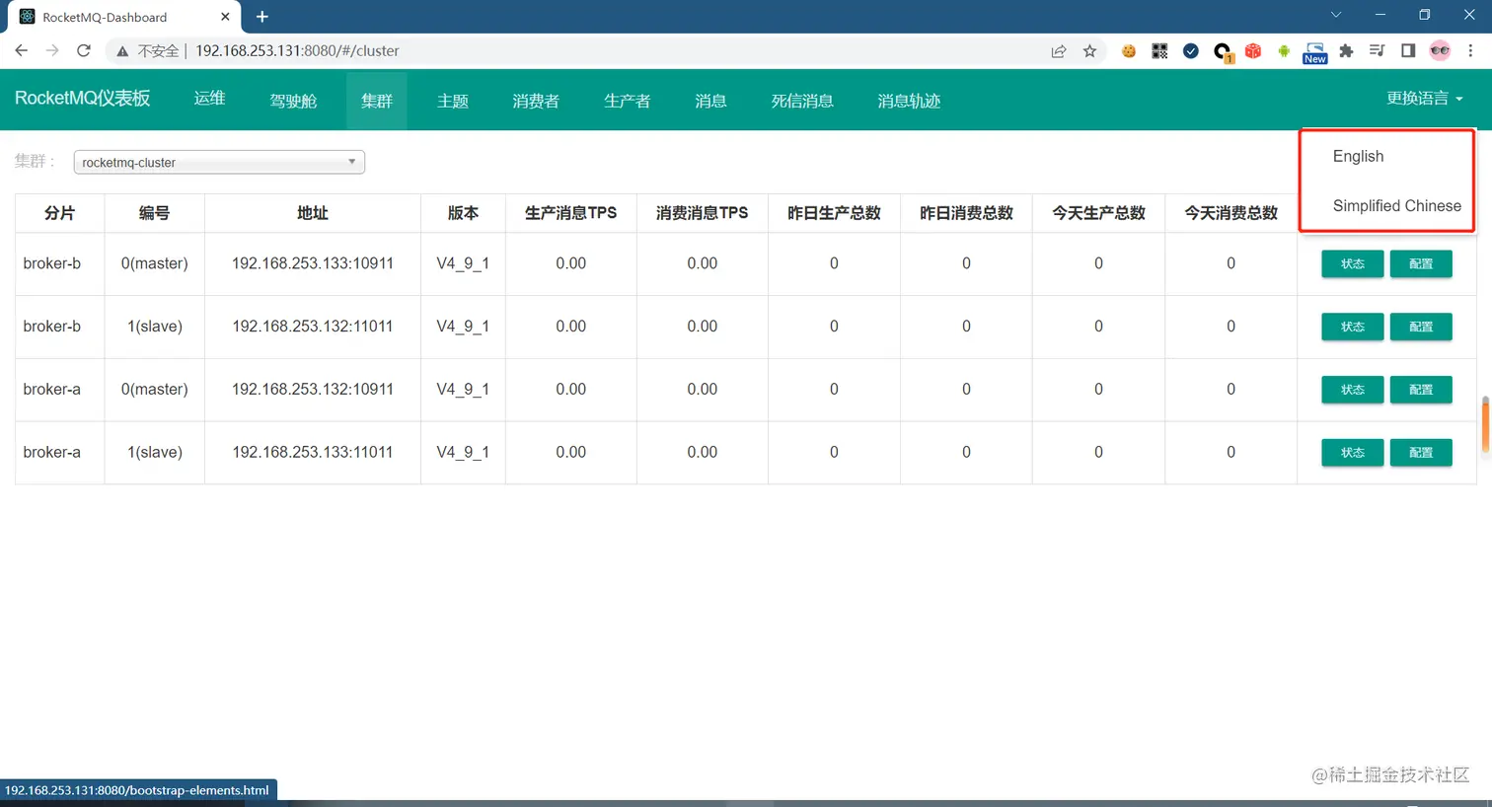Open the extension labeled New
Viewport: 1492px width, 807px height.
(x=1315, y=52)
